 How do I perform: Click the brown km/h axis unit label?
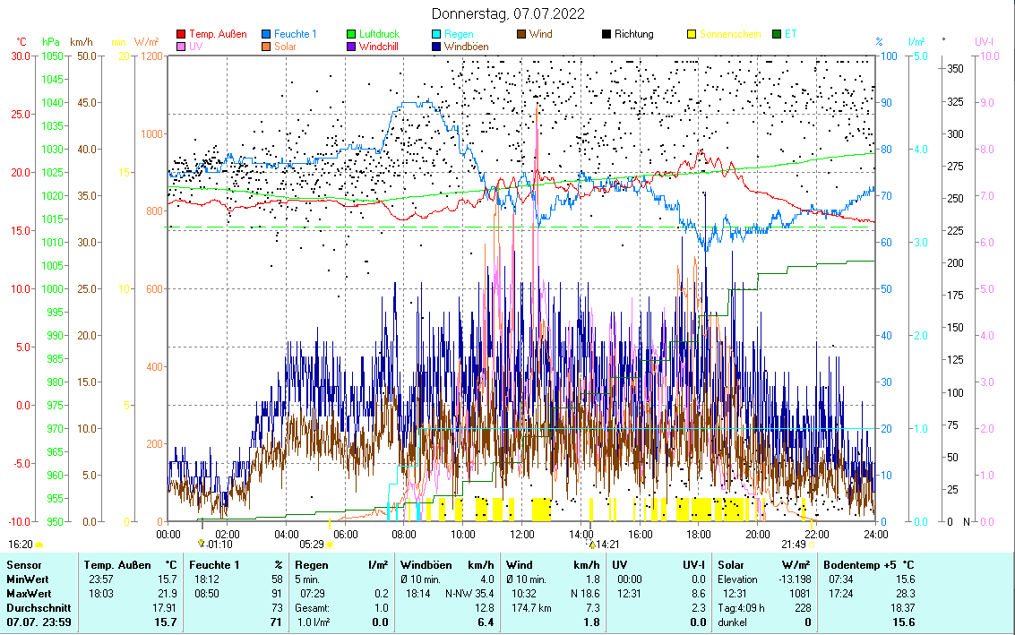click(x=82, y=42)
